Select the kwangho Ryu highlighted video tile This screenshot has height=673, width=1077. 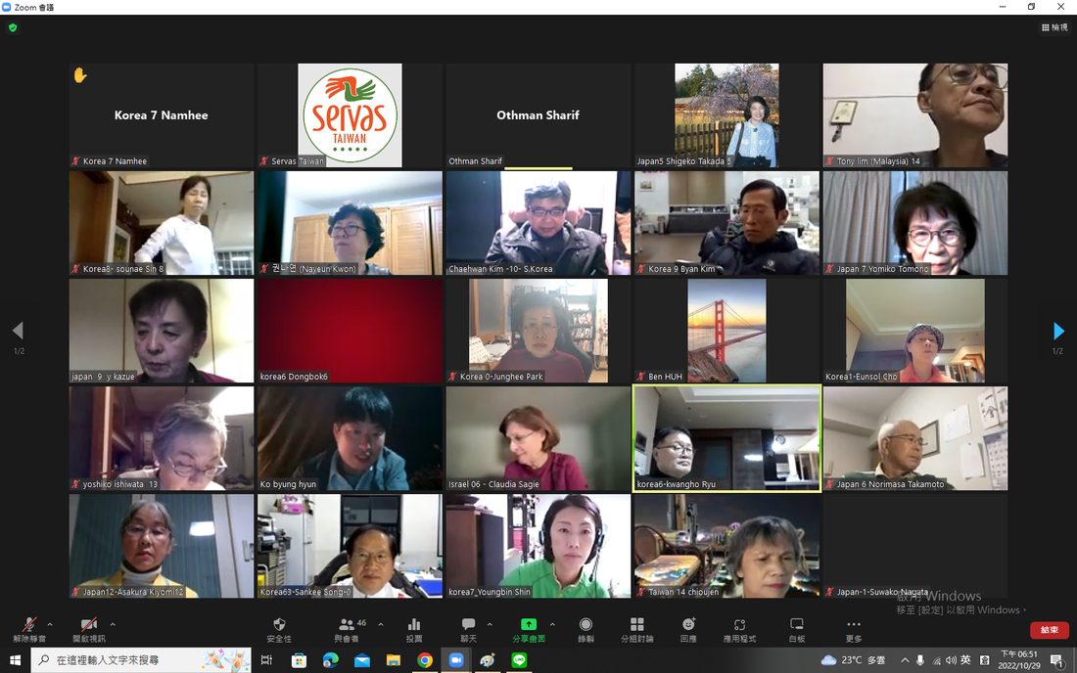[726, 438]
